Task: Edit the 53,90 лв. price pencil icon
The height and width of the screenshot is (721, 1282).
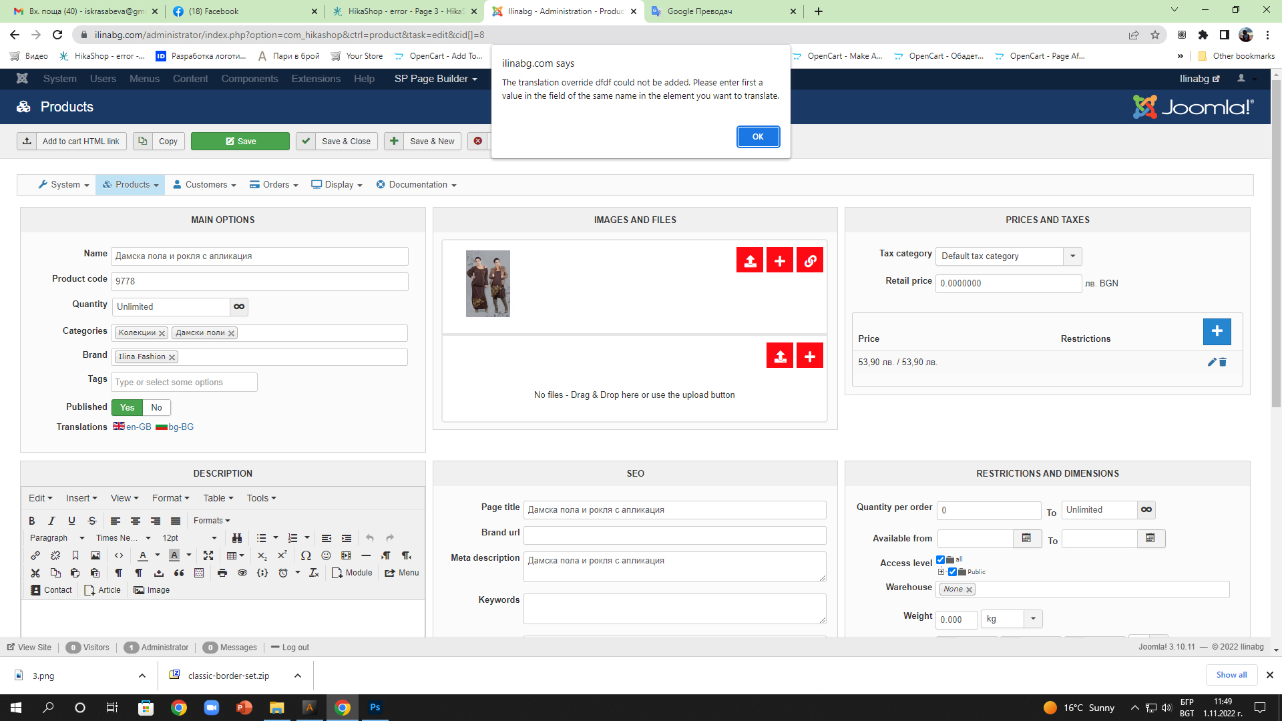Action: (x=1211, y=362)
